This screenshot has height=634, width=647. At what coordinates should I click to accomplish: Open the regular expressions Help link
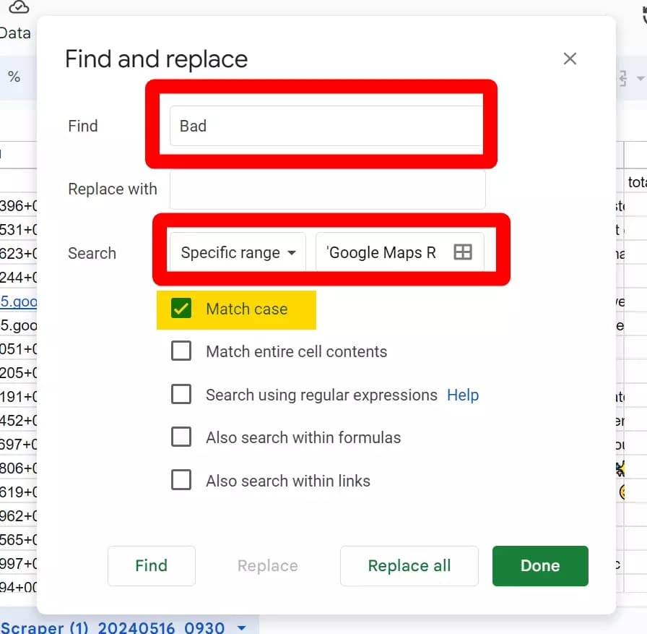pyautogui.click(x=463, y=395)
